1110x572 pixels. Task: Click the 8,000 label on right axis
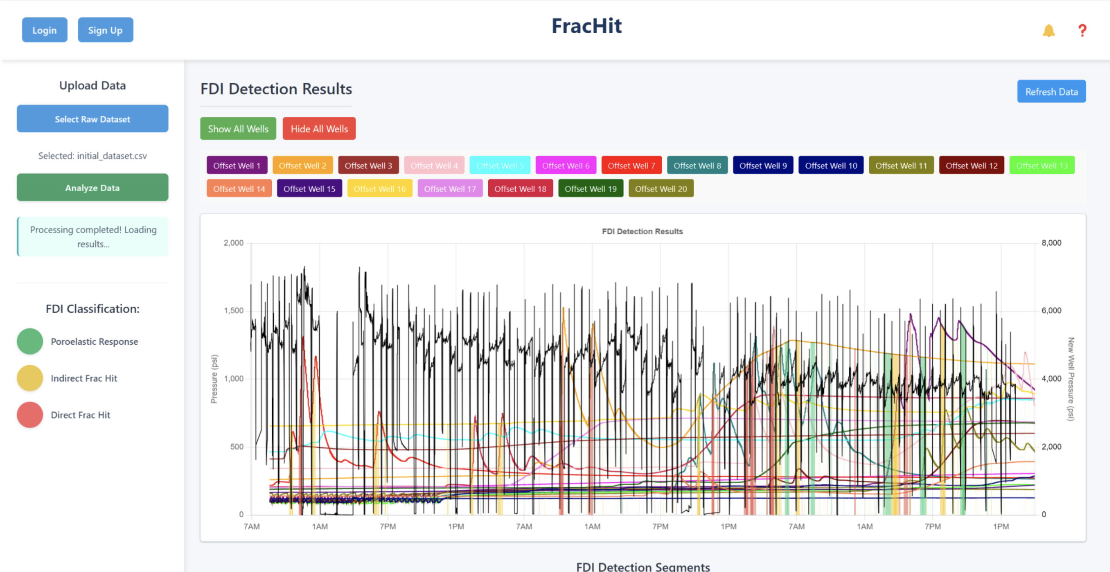point(1052,243)
